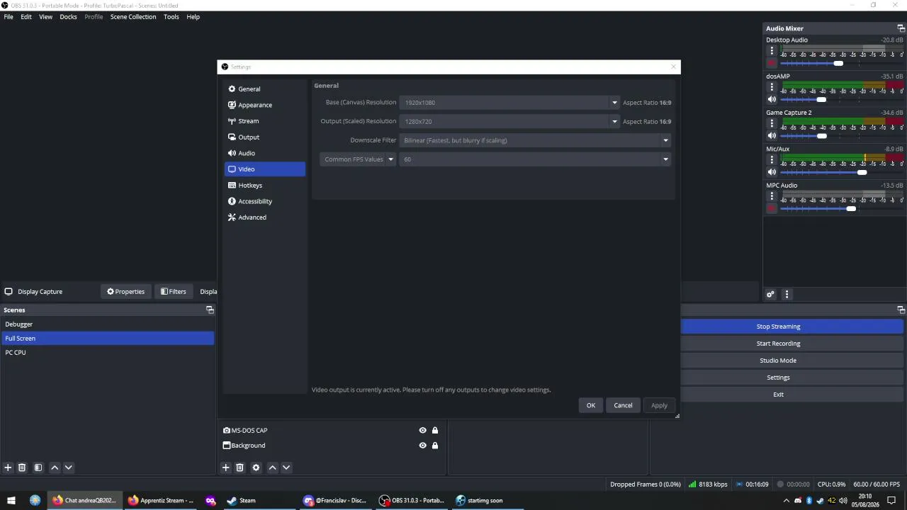
Task: Open the Common FPS Values type selector
Action: point(358,159)
